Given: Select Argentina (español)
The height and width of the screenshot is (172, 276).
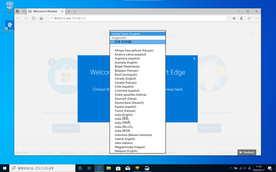Looking at the screenshot, I should tap(138, 59).
